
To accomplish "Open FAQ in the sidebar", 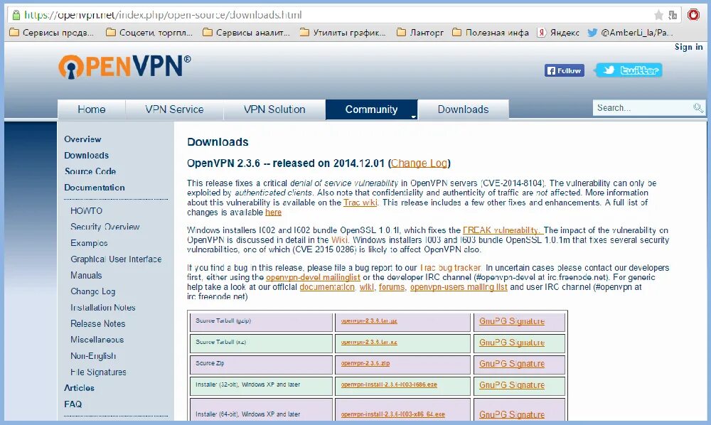I will (73, 404).
